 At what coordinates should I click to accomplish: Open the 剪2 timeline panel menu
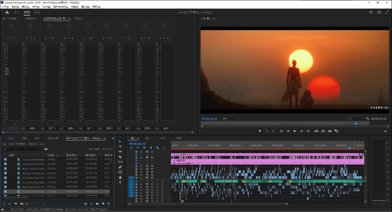[x=138, y=138]
